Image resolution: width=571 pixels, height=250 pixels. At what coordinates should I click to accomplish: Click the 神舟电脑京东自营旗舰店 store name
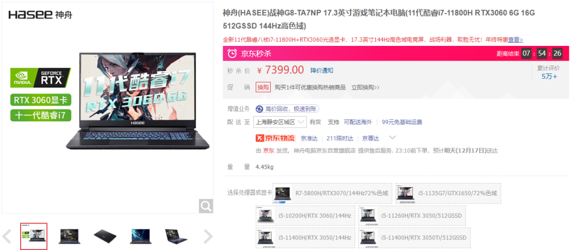324,150
